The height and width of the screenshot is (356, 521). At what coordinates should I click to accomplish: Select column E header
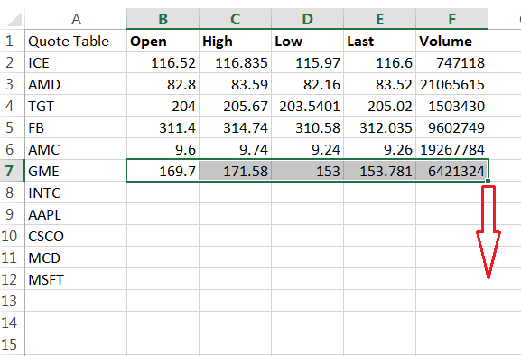tap(380, 19)
